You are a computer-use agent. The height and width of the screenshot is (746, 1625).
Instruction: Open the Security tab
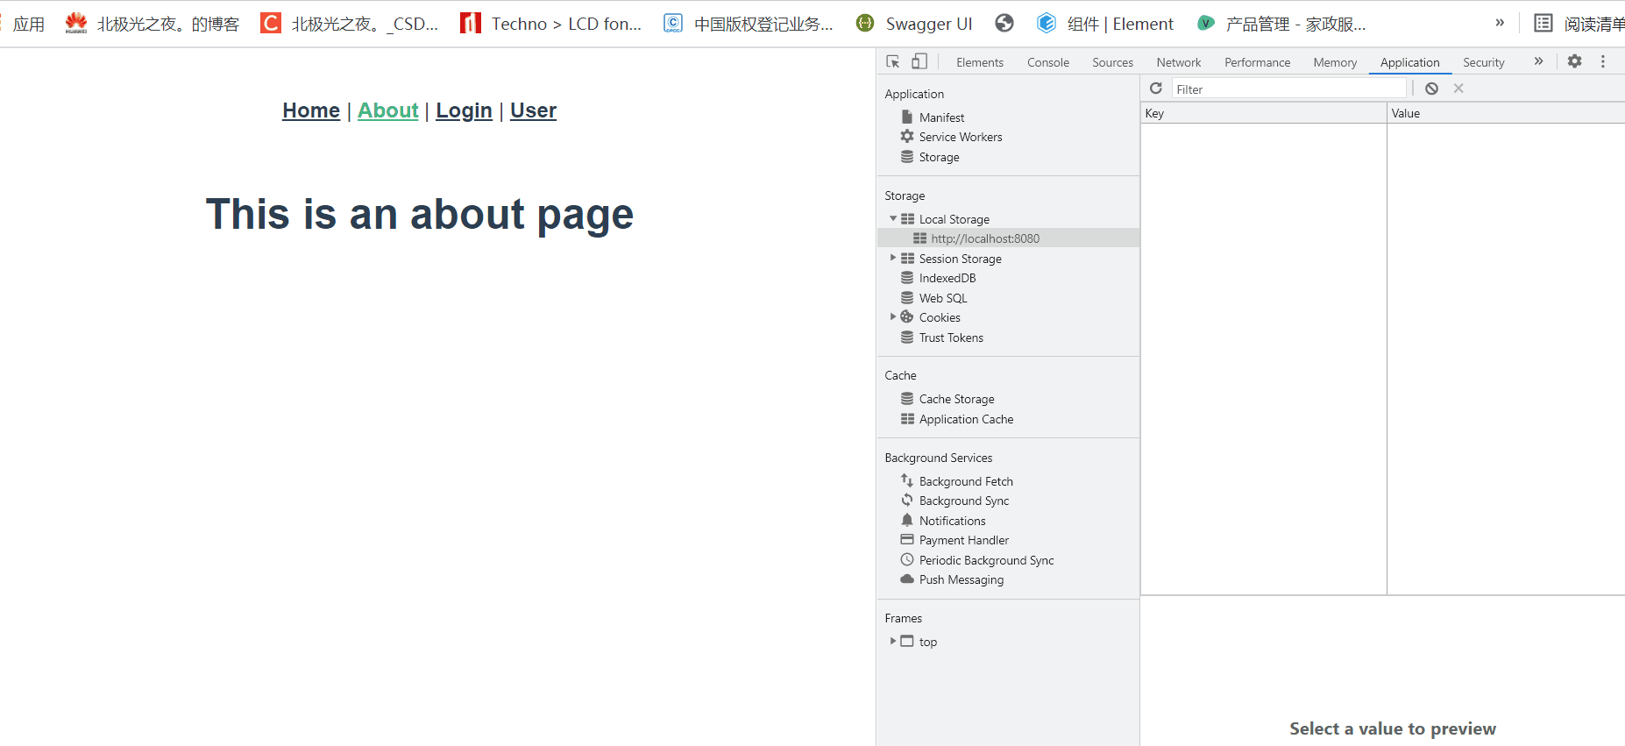[x=1483, y=62]
